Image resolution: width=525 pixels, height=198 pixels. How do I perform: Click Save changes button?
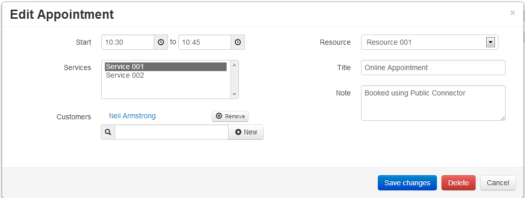[x=407, y=183]
